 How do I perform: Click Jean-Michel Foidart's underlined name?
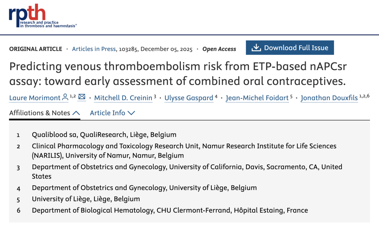pos(257,98)
